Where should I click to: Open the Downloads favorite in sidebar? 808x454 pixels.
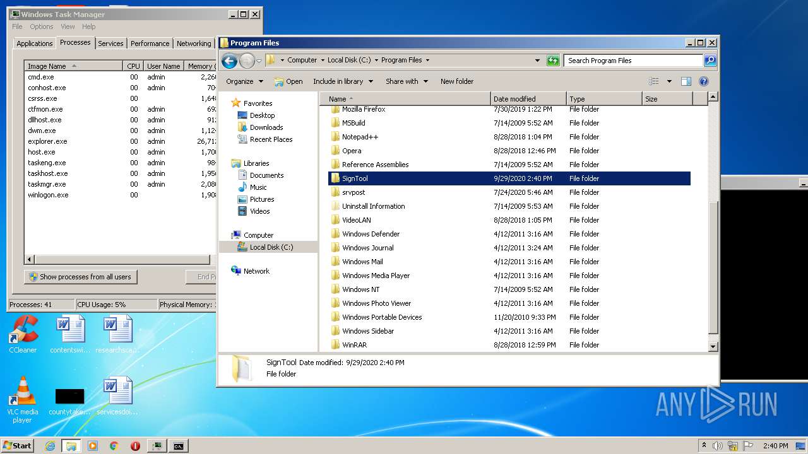coord(266,127)
